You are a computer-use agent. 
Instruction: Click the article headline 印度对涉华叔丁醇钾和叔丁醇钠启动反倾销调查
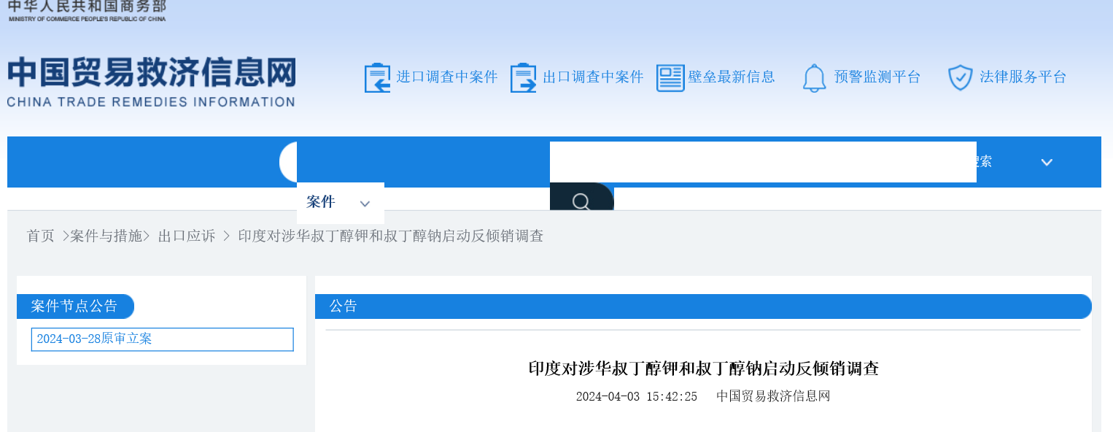coord(704,369)
